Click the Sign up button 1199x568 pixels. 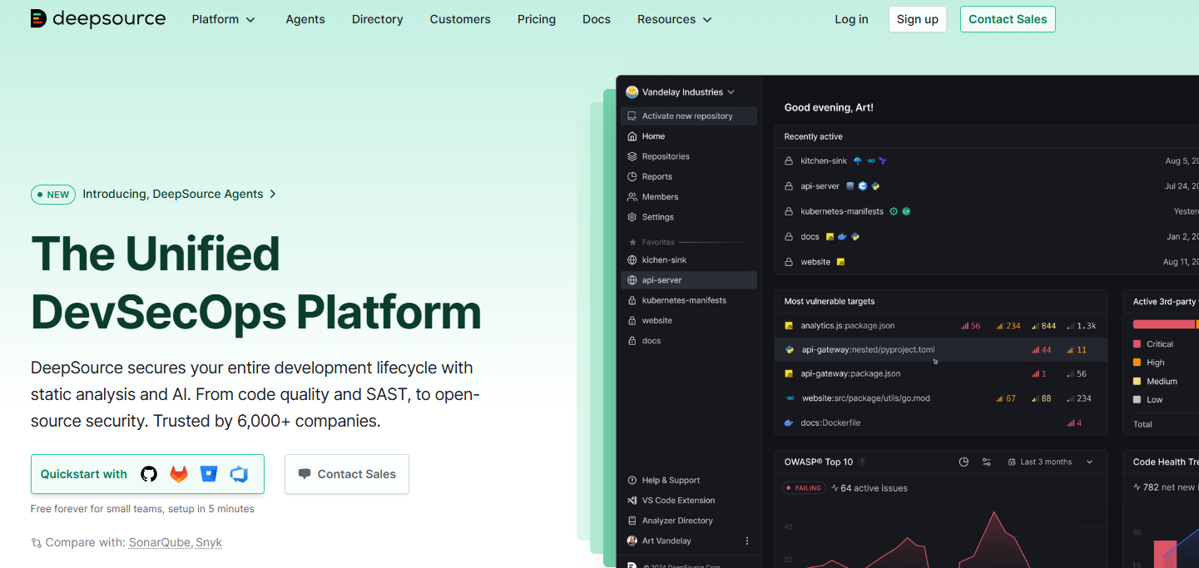[918, 19]
